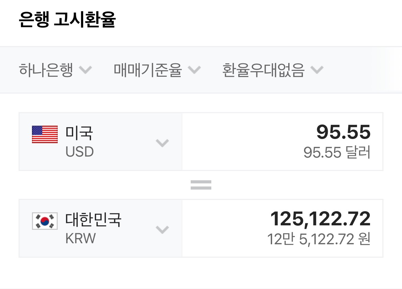Image resolution: width=402 pixels, height=289 pixels.
Task: Click the chevron next to 하나은행
Action: (85, 70)
